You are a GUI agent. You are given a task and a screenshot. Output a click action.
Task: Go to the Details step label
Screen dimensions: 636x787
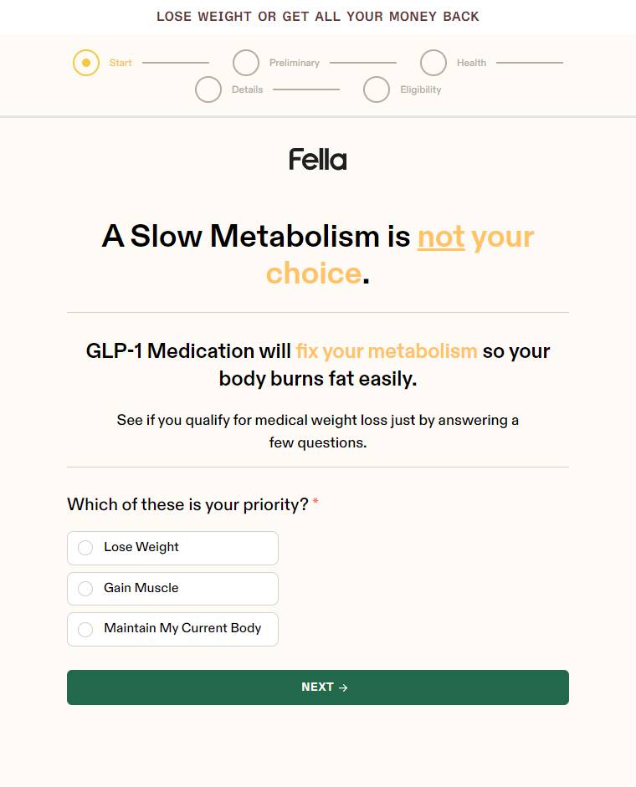pos(247,89)
